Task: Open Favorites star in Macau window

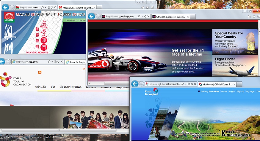Action: tap(148, 7)
